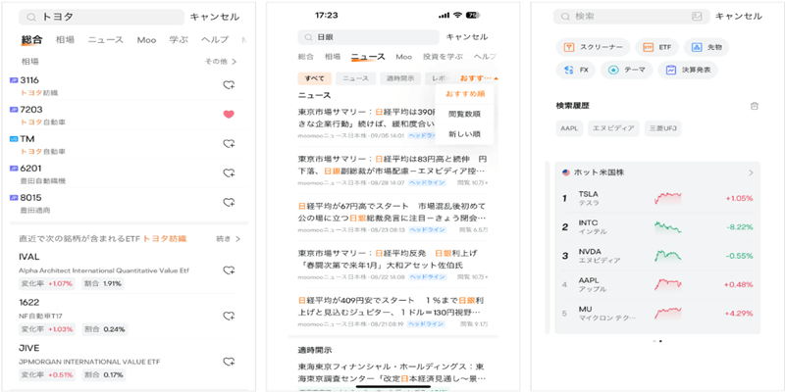This screenshot has width=785, height=392.
Task: Click the magnifier icon in the empty 検索 field
Action: pos(565,17)
